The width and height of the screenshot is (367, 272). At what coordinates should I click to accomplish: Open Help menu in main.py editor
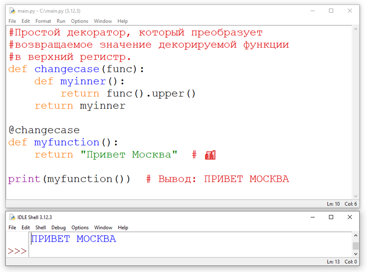point(123,21)
